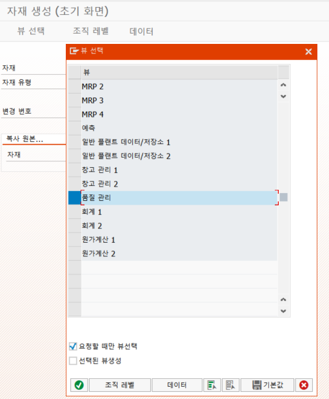Click the MRP 3 view entry
The width and height of the screenshot is (329, 399).
[179, 101]
